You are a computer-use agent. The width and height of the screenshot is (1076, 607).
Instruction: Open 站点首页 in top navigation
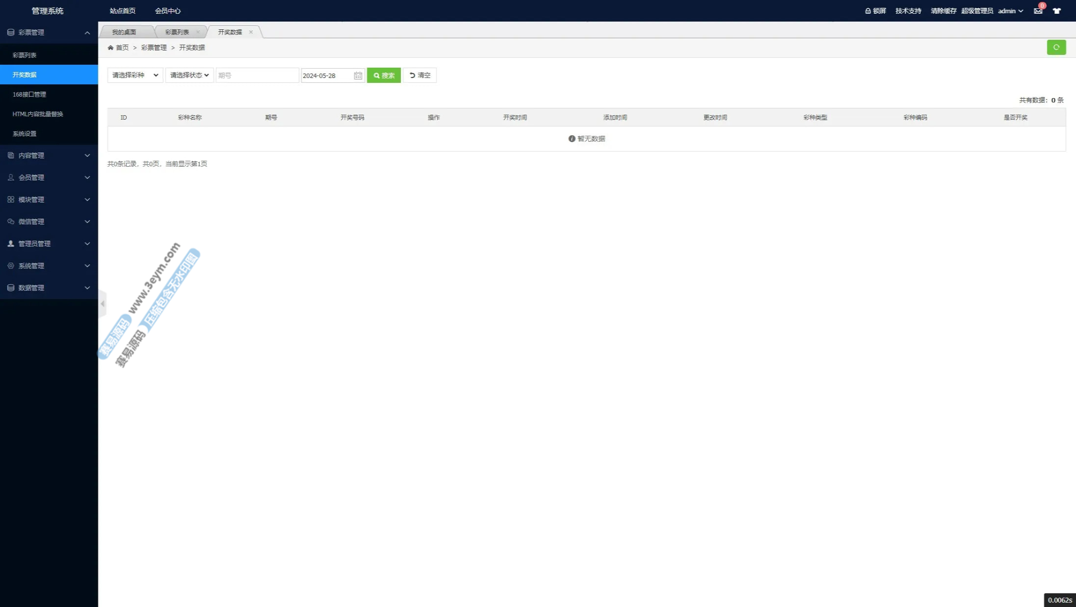click(x=122, y=11)
